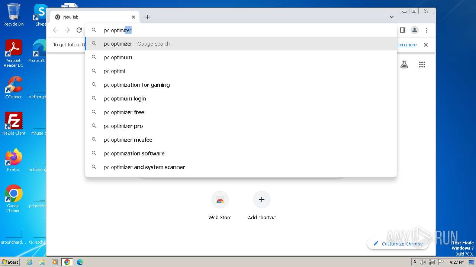Viewport: 476px width, 267px height.
Task: Launch CCleaner from the desktop
Action: click(13, 88)
